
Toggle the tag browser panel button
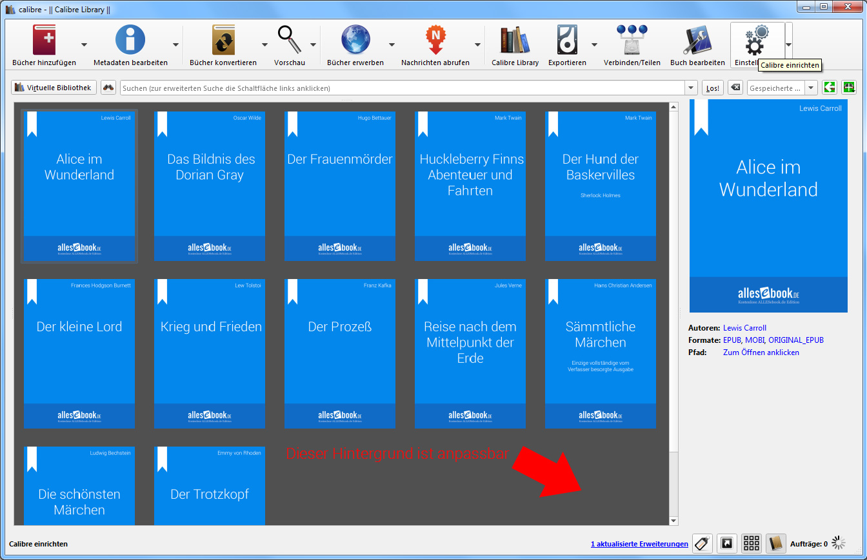pyautogui.click(x=703, y=543)
